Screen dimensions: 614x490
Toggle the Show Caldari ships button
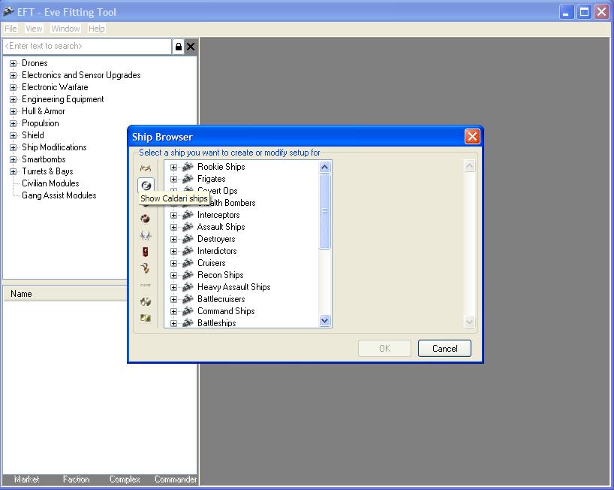click(x=146, y=186)
